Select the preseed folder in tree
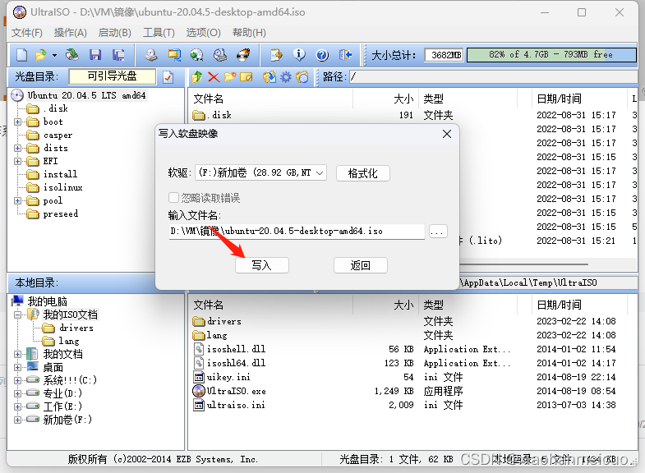 pos(61,214)
